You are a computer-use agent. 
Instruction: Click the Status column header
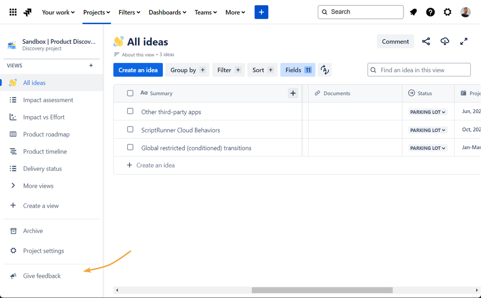tap(428, 93)
